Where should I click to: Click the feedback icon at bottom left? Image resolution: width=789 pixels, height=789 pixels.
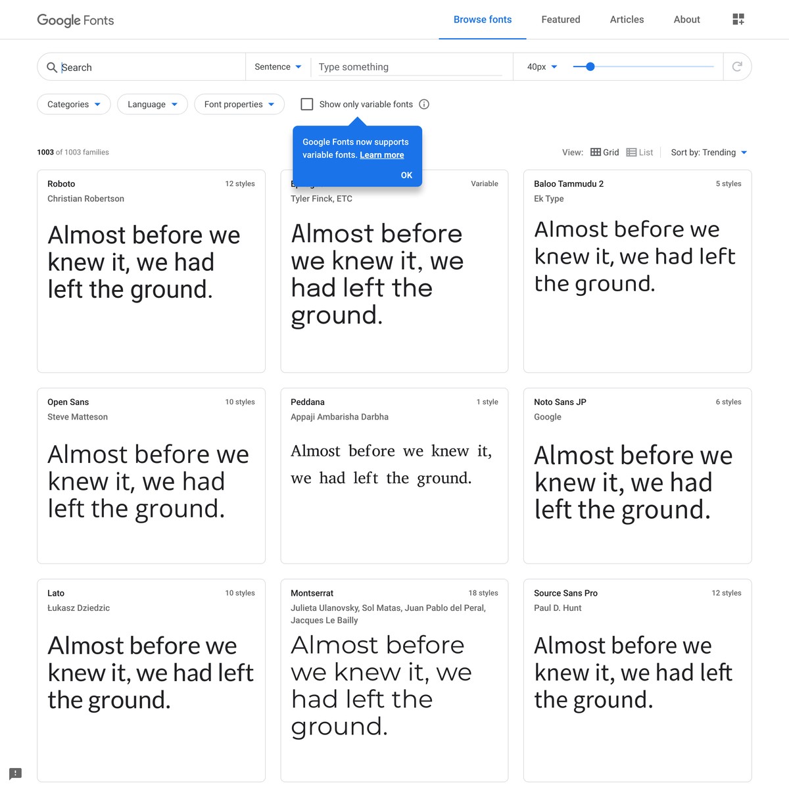(x=16, y=773)
